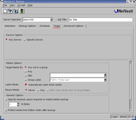Click the scroll-down arrow of options scrollbar
This screenshot has height=120, width=136.
(131, 110)
